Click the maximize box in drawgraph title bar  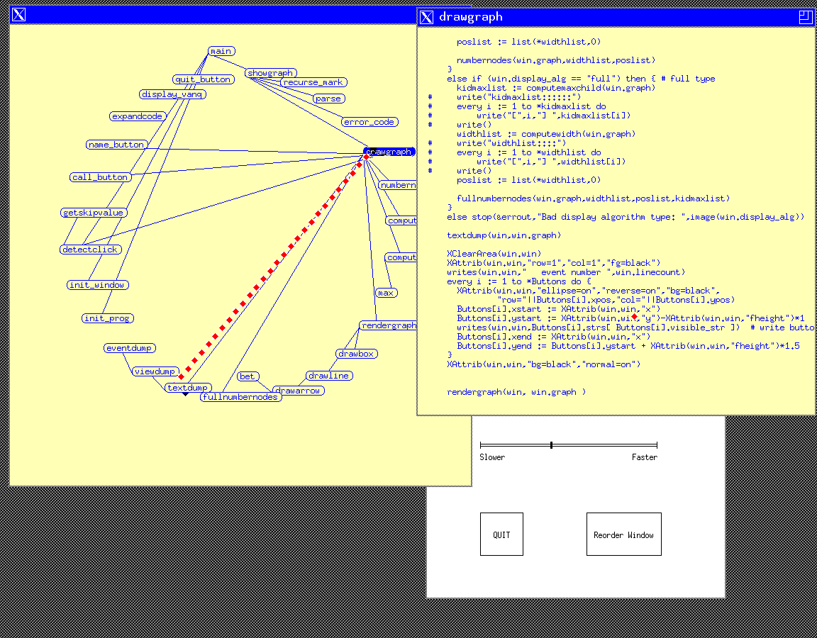pyautogui.click(x=804, y=17)
